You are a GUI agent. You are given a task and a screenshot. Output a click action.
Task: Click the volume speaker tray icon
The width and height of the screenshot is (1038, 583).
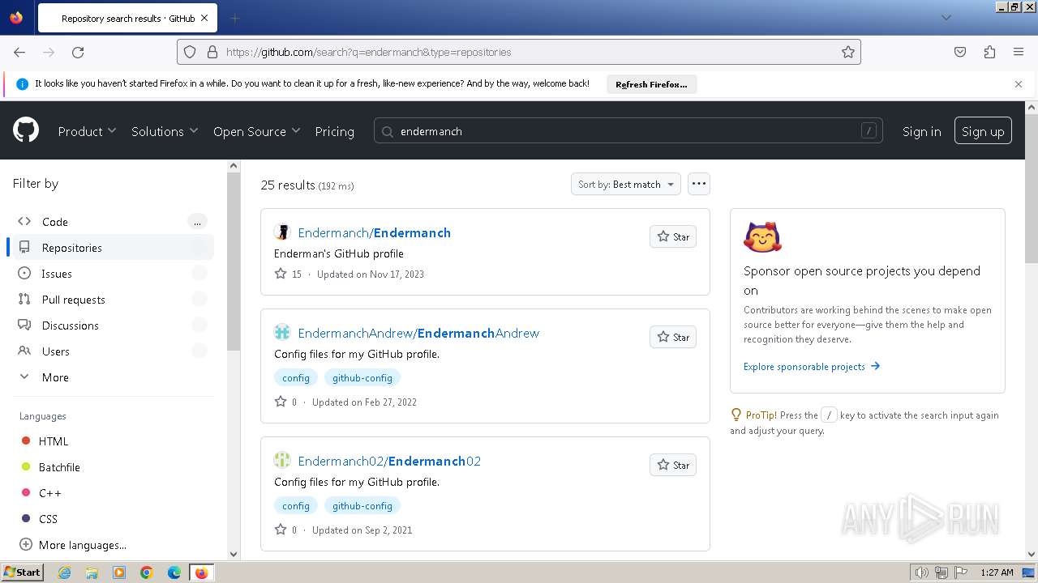pyautogui.click(x=922, y=572)
